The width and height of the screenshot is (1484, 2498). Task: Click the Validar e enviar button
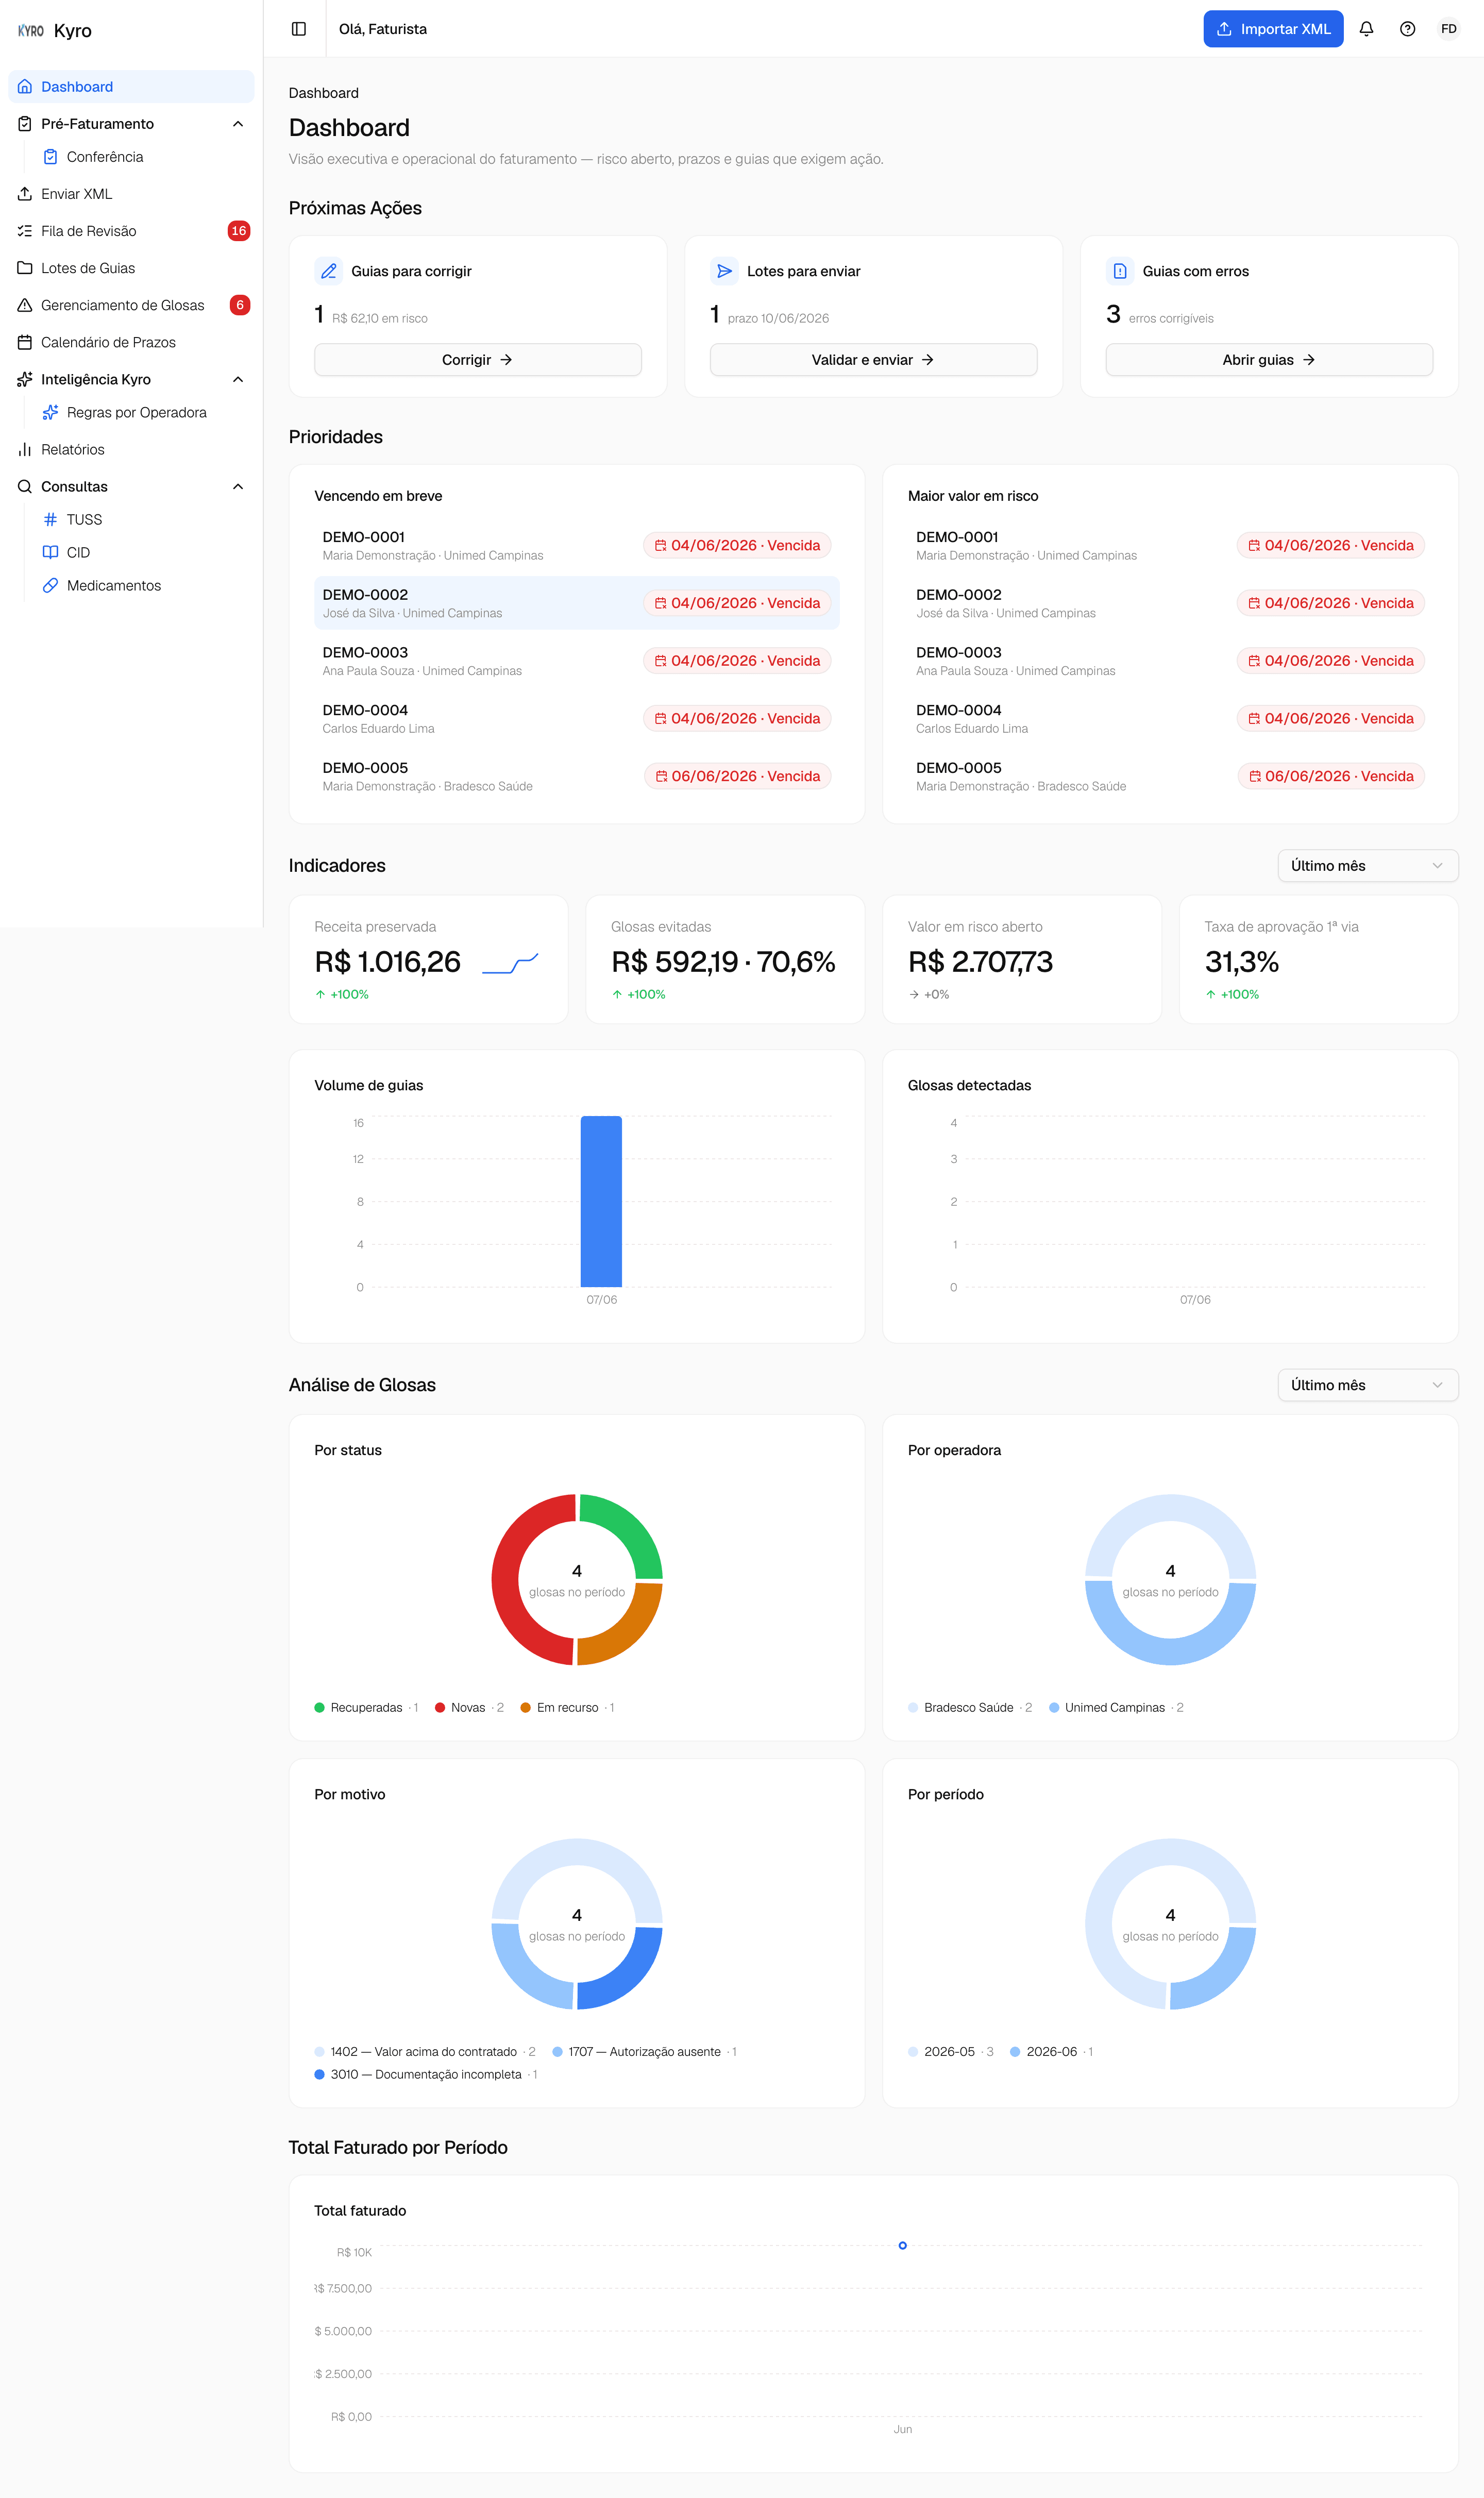click(x=873, y=360)
